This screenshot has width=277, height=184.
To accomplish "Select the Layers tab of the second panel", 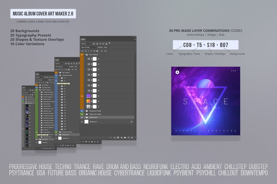I will coord(57,60).
